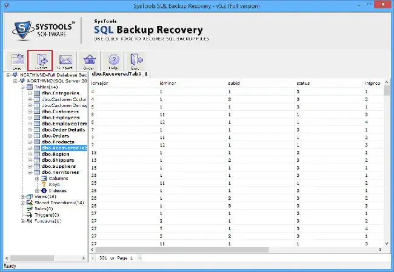The image size is (394, 272).
Task: Click the grid's scroll-down arrow
Action: pyautogui.click(x=387, y=244)
